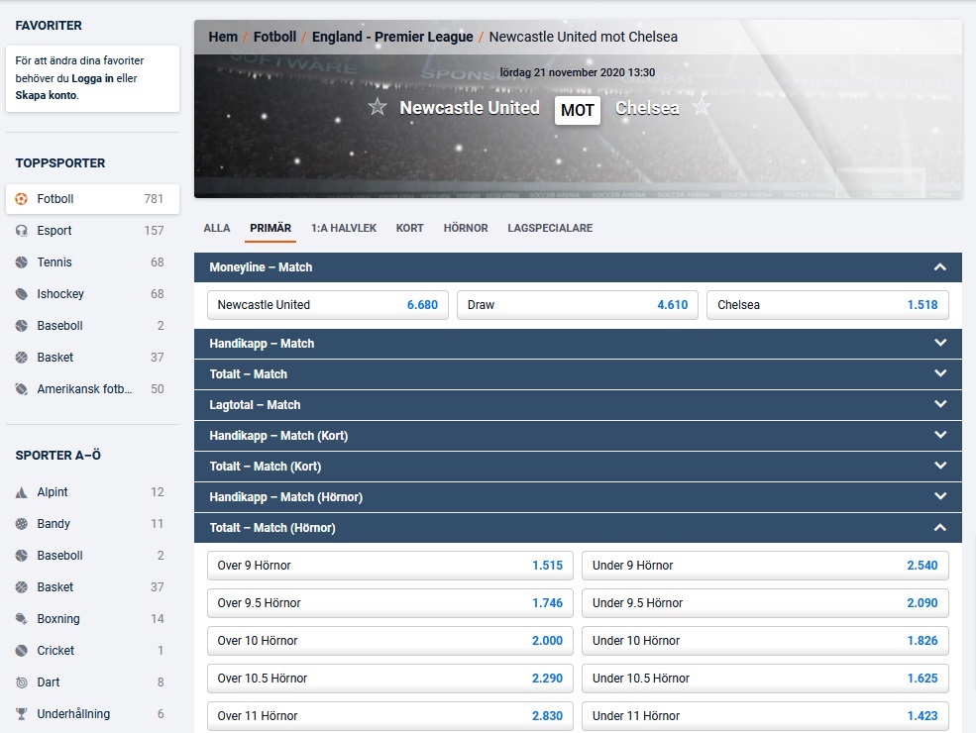
Task: Select the PRIMÄR tab
Action: pos(271,229)
